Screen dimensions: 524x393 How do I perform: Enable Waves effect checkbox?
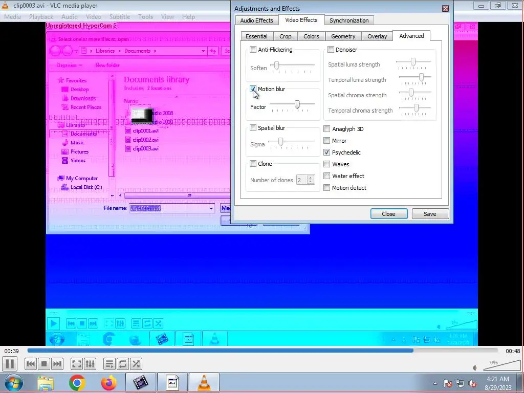327,164
